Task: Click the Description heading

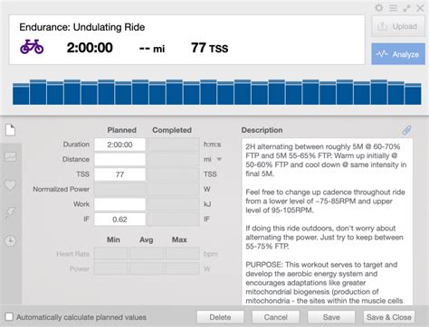Action: point(262,130)
